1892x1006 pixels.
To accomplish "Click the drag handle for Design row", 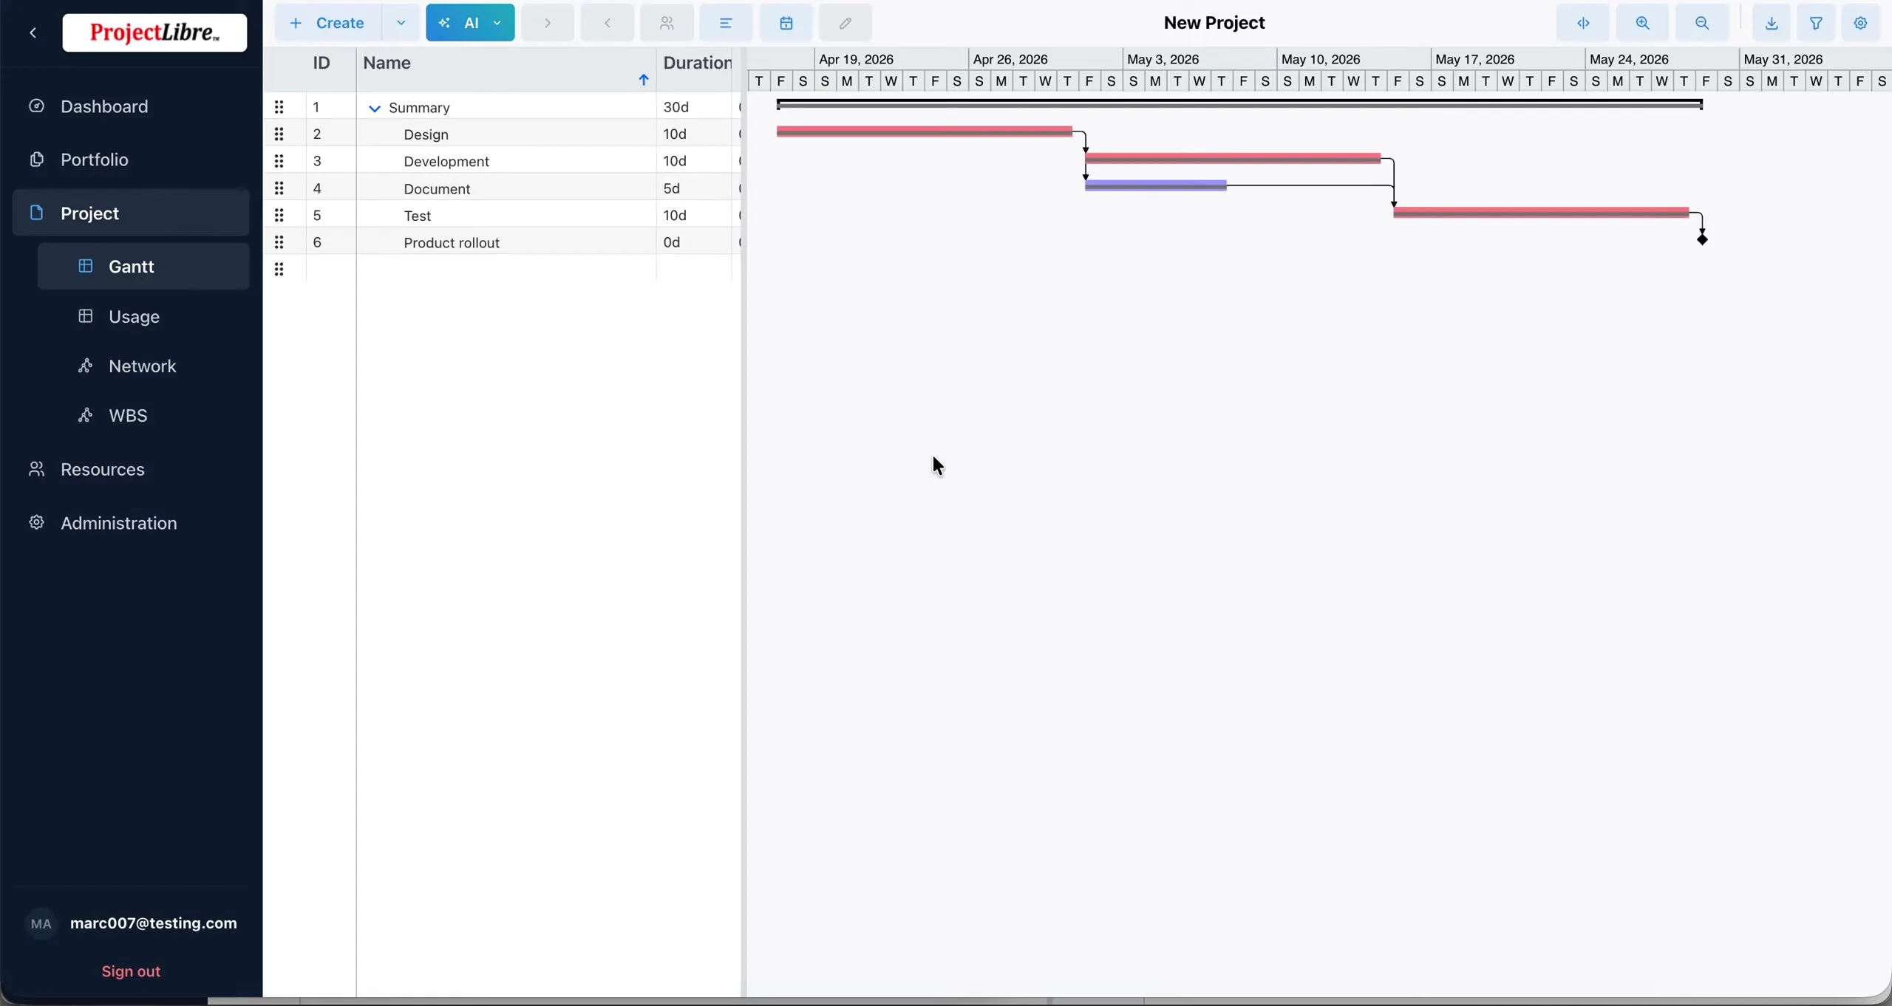I will click(x=279, y=134).
